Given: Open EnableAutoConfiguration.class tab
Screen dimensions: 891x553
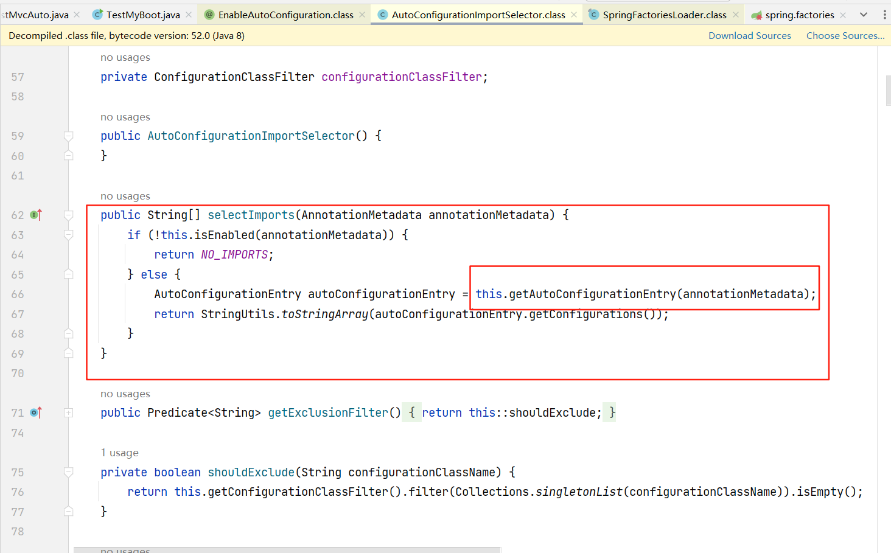Looking at the screenshot, I should [x=285, y=15].
